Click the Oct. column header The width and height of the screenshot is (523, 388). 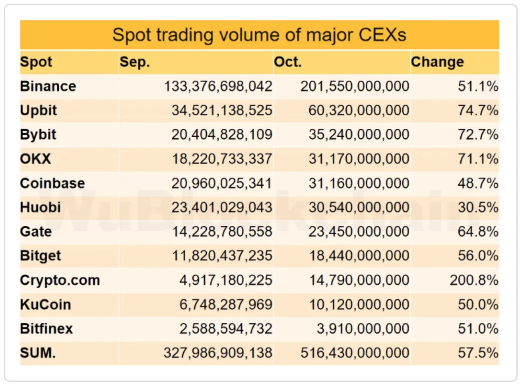[x=288, y=62]
